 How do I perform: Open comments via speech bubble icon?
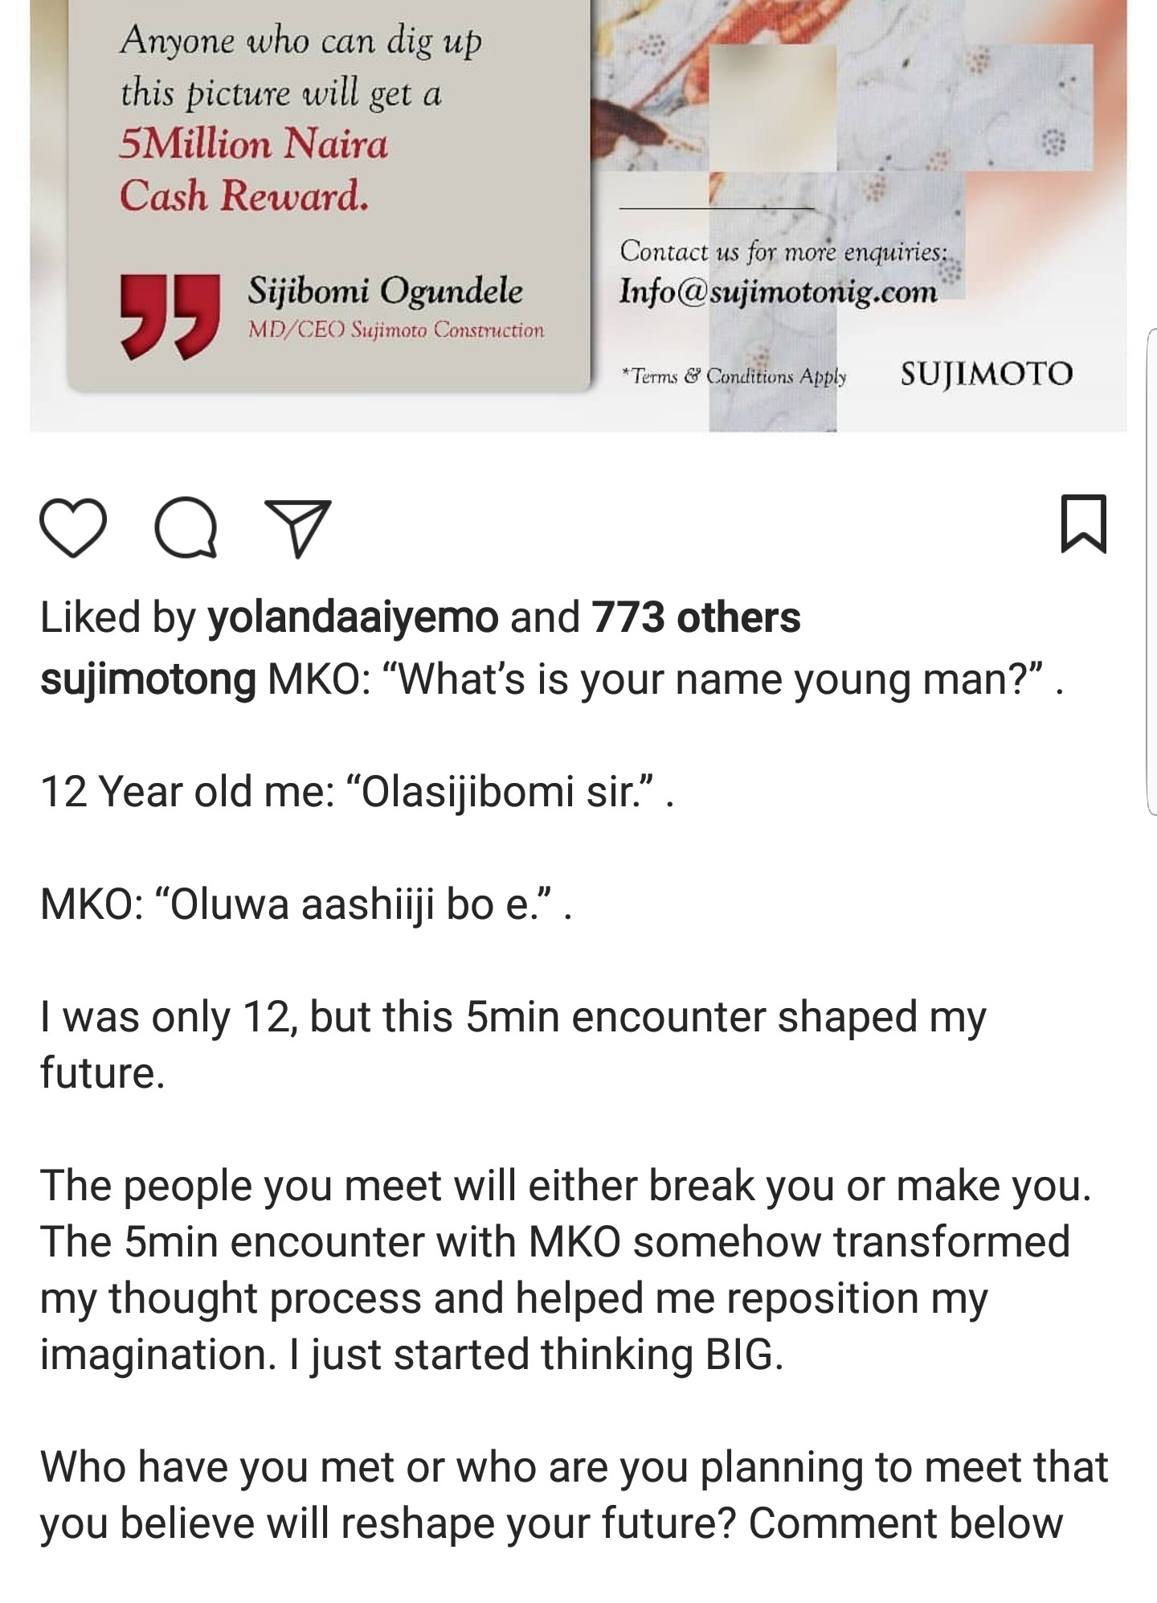(x=186, y=527)
